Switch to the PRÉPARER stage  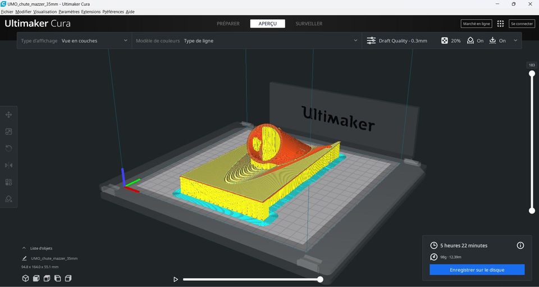click(229, 24)
